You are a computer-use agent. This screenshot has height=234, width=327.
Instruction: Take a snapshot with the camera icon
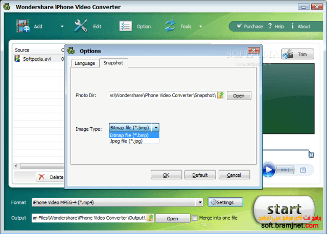303,170
